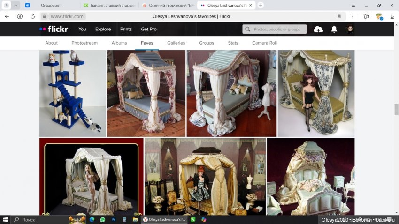399x224 pixels.
Task: Reload the page with refresh icon
Action: 32,16
